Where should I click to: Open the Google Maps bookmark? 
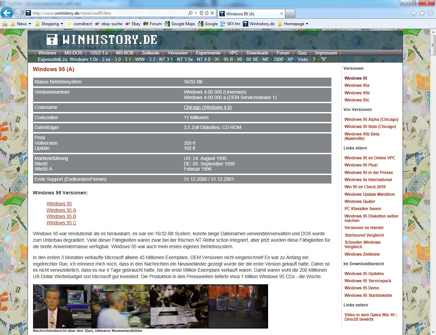[x=180, y=24]
